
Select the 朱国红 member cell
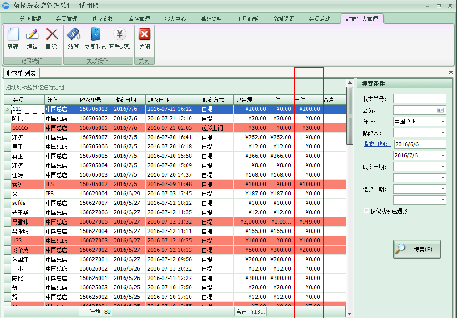point(28,259)
